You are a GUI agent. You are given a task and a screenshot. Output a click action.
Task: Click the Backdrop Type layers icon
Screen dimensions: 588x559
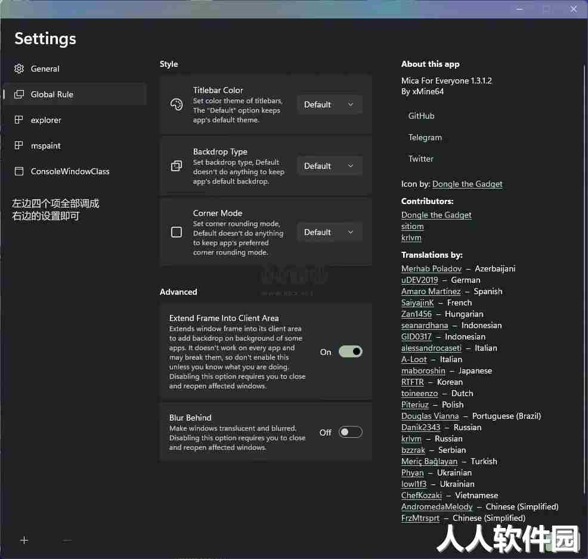pyautogui.click(x=177, y=166)
